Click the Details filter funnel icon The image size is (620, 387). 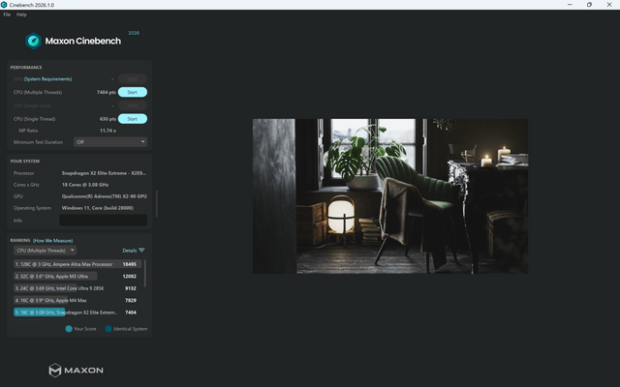tap(142, 251)
